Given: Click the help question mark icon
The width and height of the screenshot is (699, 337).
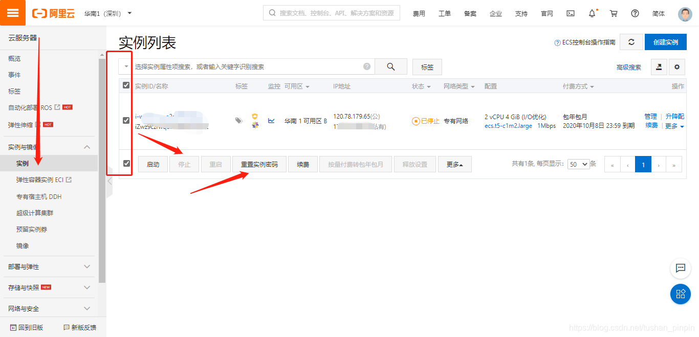Looking at the screenshot, I should 635,13.
